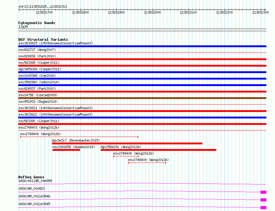Open the nsv826836 (Park2010) variant

click(37, 56)
